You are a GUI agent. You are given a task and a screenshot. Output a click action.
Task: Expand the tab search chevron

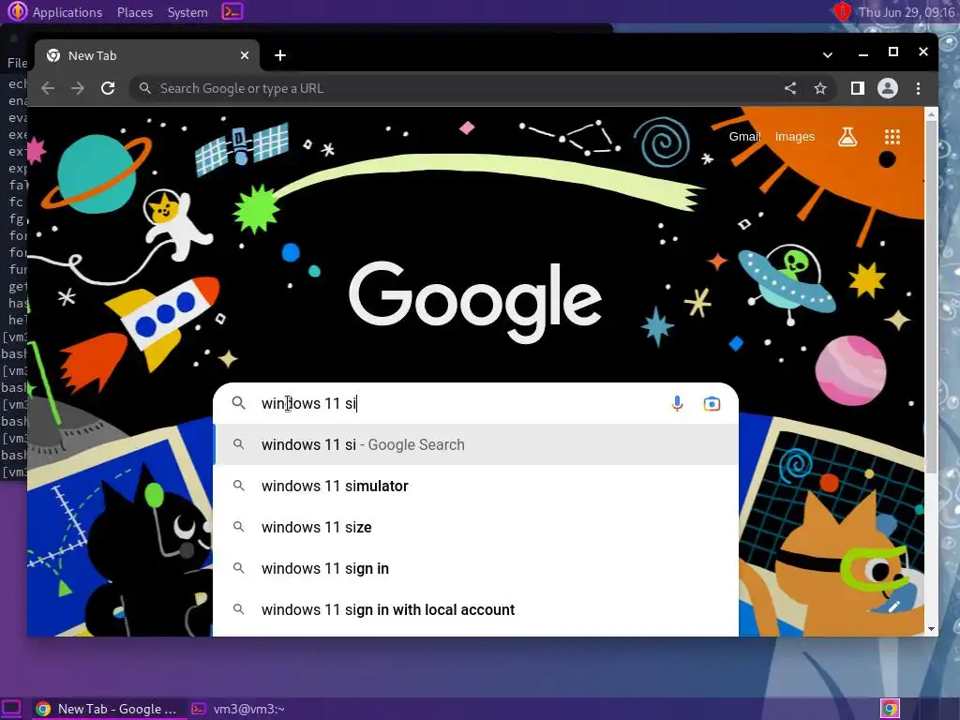tap(828, 55)
